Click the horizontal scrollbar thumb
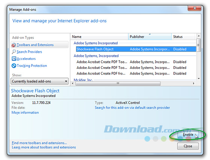This screenshot has width=210, height=160. click(118, 84)
